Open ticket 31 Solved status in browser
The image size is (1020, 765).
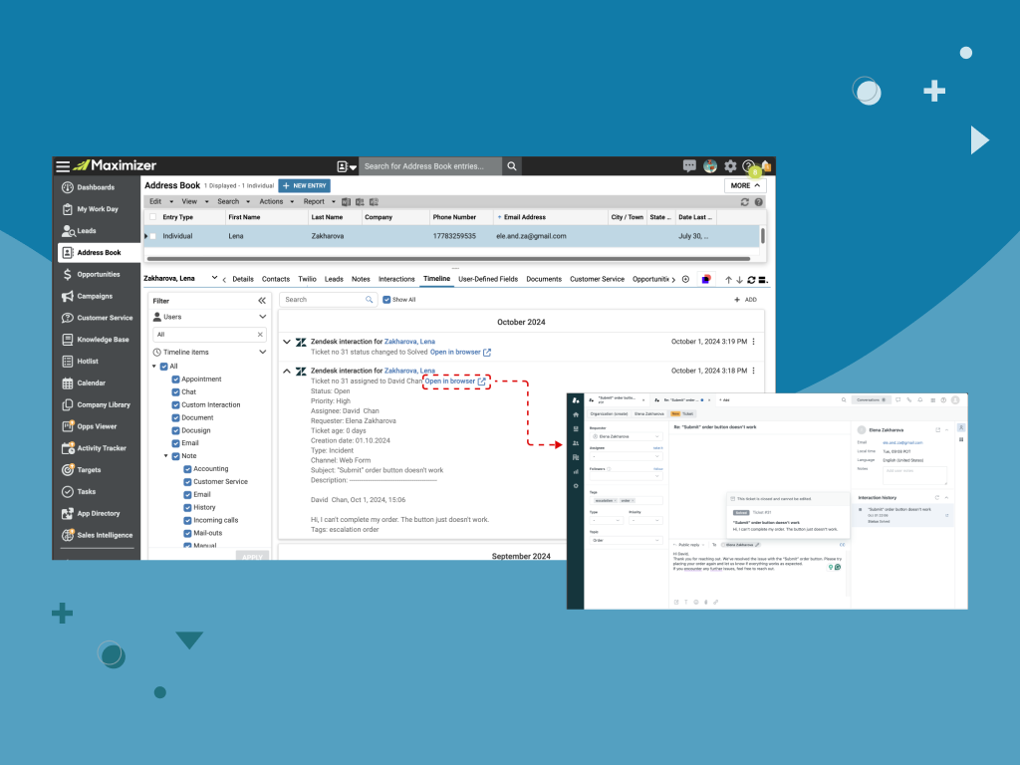coord(460,352)
